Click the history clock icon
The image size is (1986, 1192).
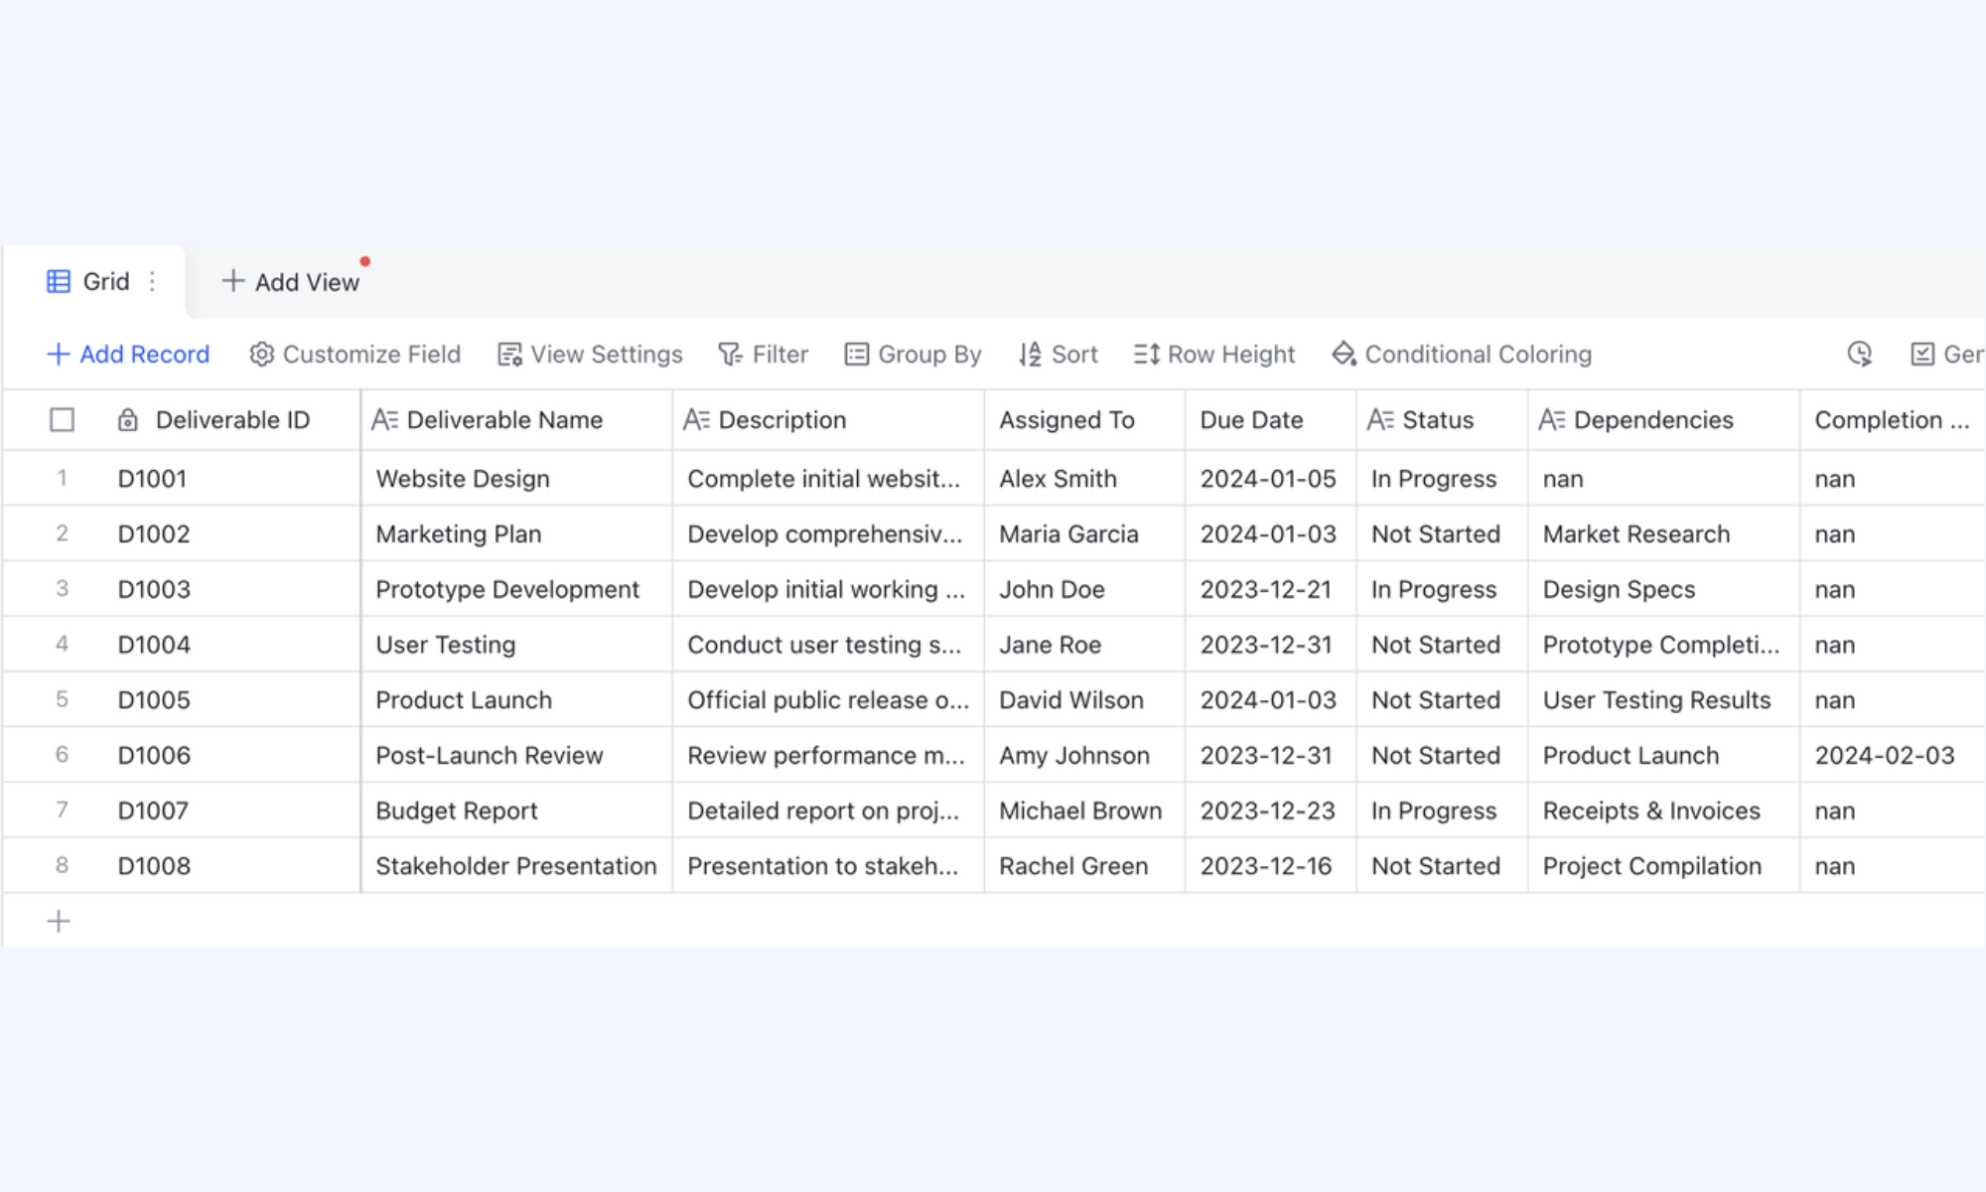(1859, 355)
